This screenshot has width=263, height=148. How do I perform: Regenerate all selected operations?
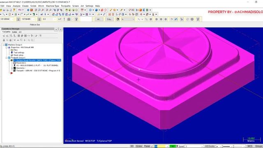click(x=12, y=36)
